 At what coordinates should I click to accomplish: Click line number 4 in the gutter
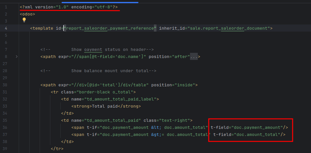[x=6, y=28]
